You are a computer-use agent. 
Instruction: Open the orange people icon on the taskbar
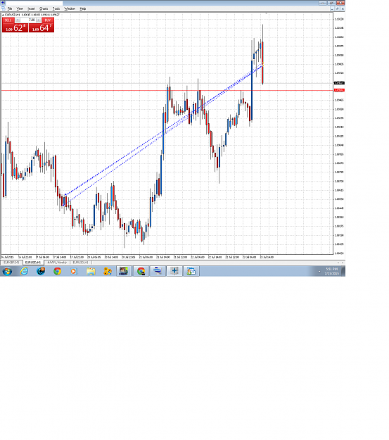[x=108, y=271]
